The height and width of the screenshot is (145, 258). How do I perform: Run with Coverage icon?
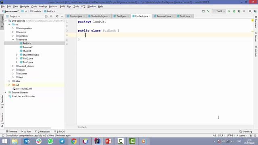(x=239, y=11)
